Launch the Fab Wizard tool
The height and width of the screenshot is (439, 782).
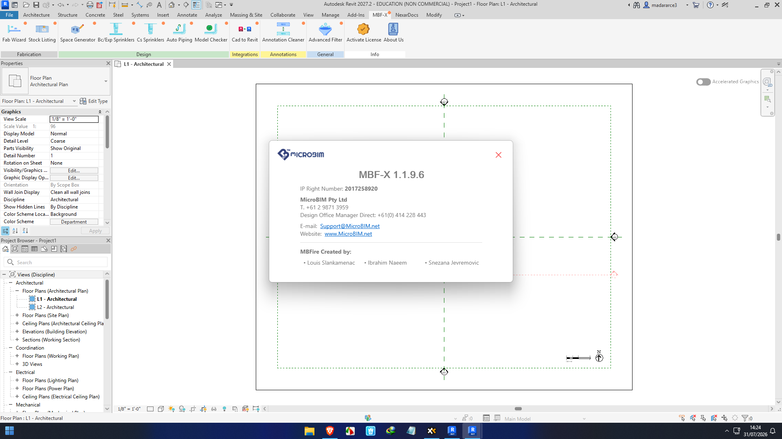14,33
